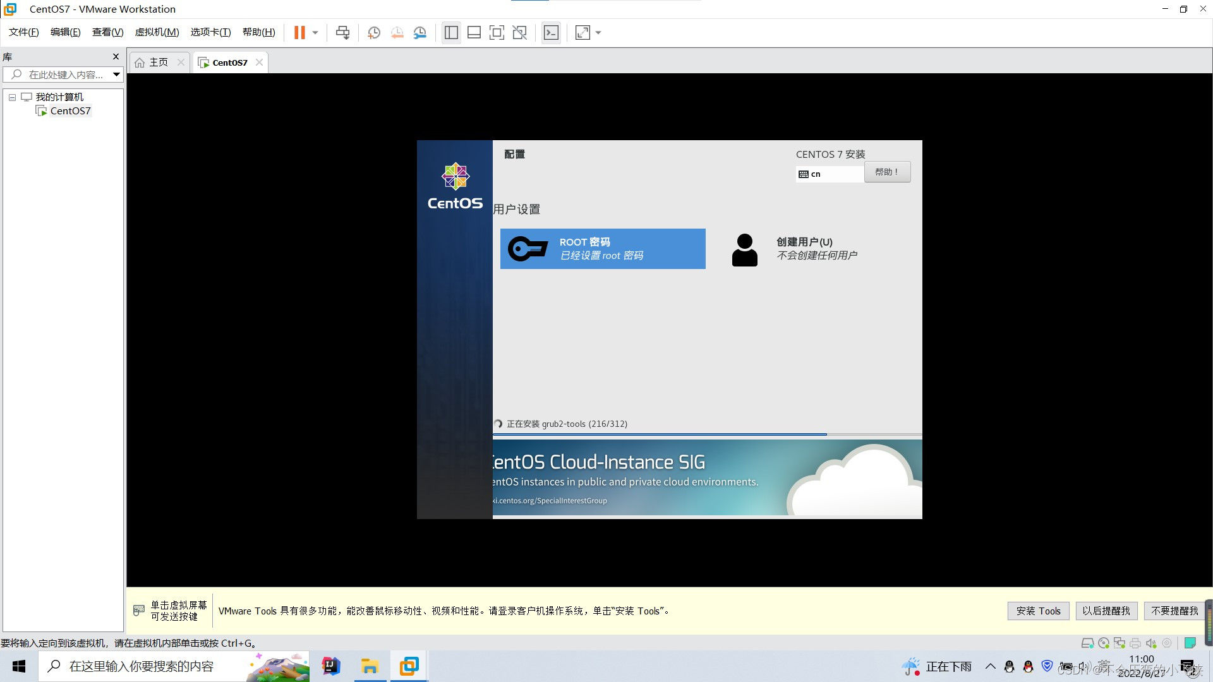1213x682 pixels.
Task: Click the library search input field
Action: point(59,75)
